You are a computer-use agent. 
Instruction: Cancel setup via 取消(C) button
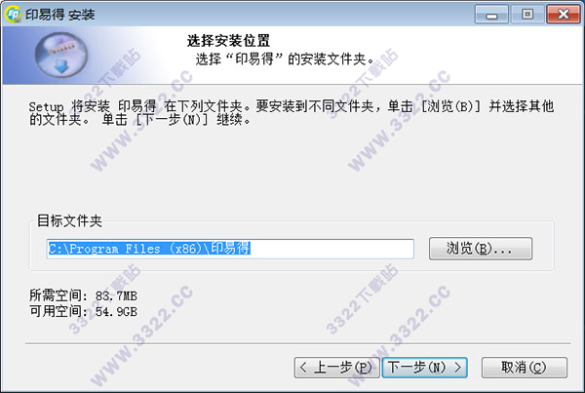pos(525,368)
